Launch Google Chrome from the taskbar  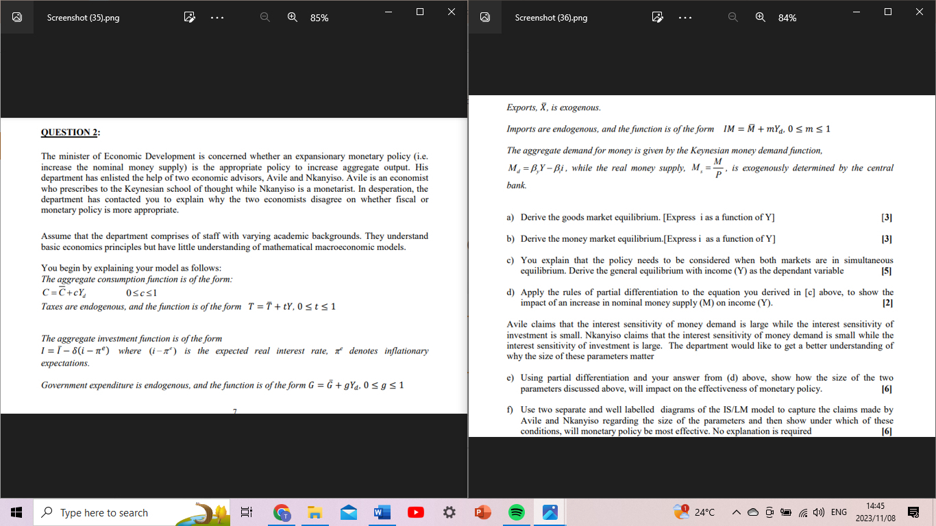(x=281, y=512)
